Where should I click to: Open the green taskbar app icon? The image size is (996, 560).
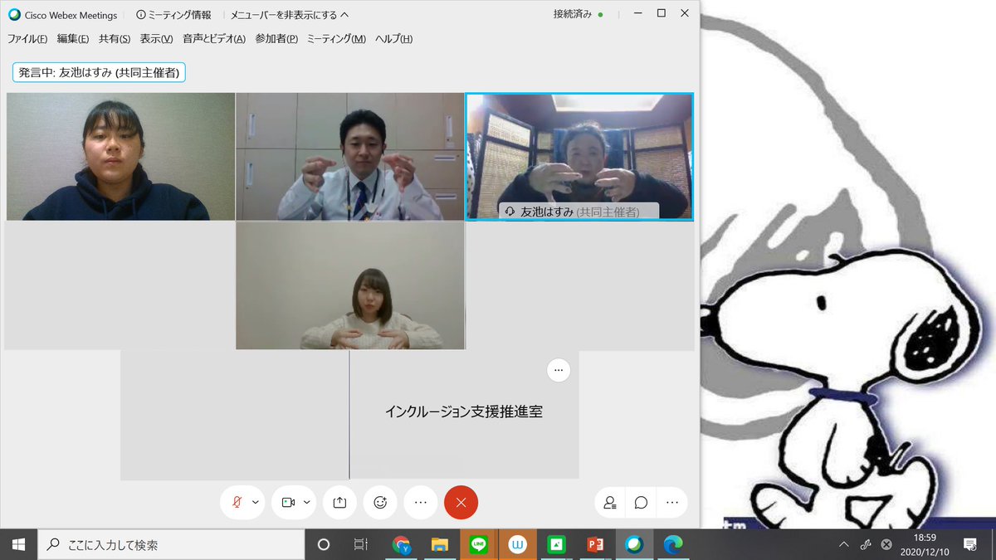555,544
